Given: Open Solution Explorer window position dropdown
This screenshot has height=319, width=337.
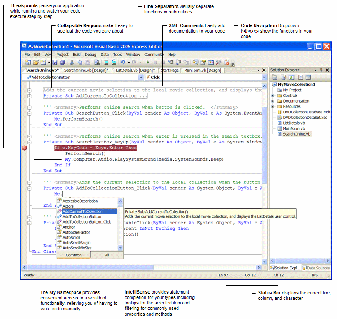Looking at the screenshot, I should (x=315, y=70).
